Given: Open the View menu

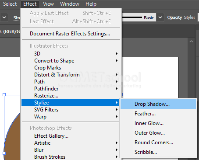Looking at the screenshot, I should tap(48, 4).
